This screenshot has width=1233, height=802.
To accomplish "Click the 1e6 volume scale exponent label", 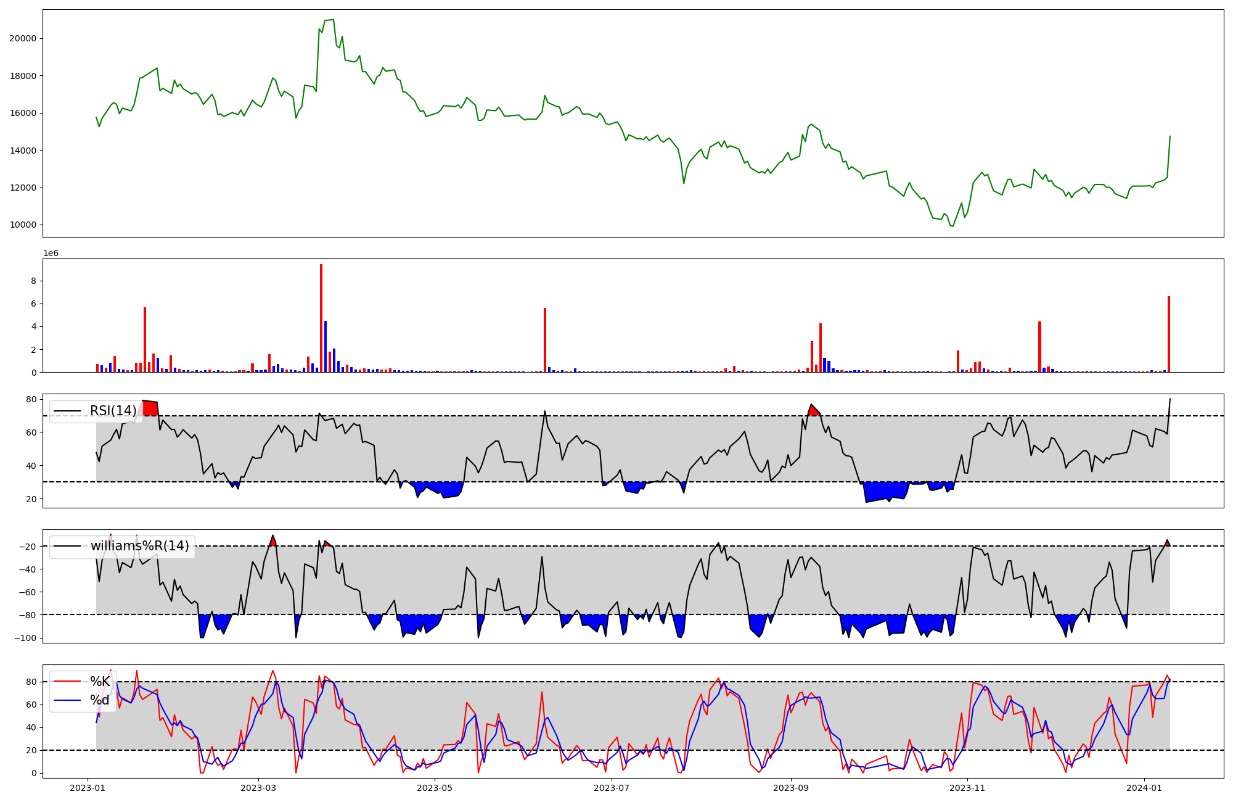I will coord(51,254).
